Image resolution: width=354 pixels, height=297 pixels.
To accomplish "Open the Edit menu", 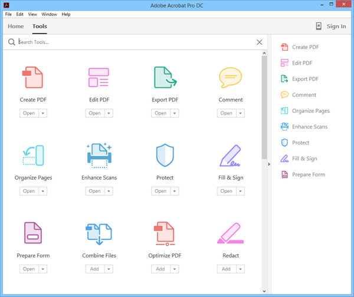I will 20,14.
